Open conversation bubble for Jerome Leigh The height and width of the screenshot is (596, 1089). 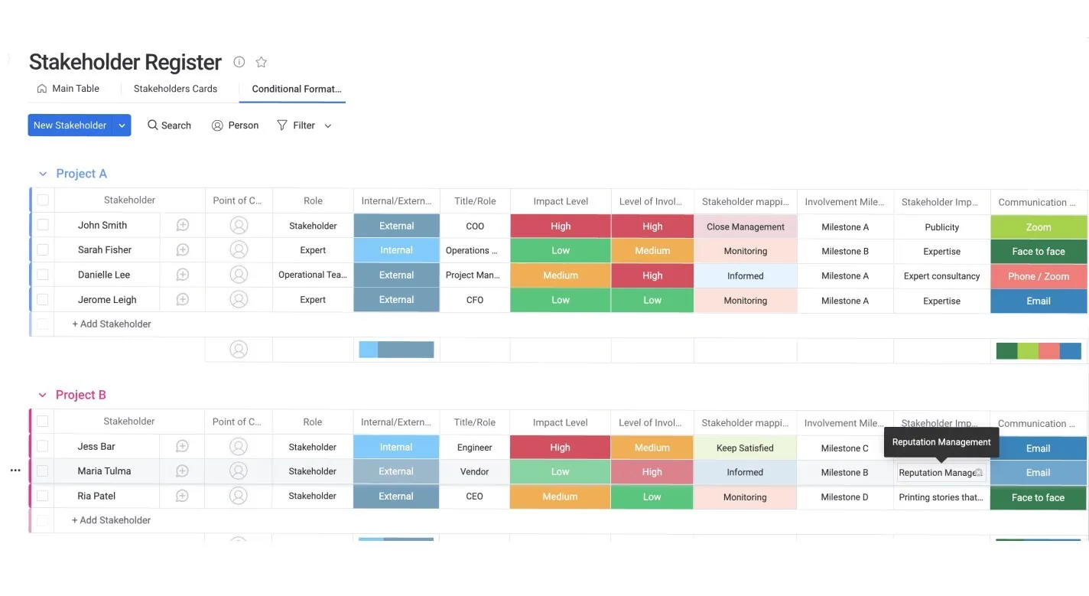[182, 300]
